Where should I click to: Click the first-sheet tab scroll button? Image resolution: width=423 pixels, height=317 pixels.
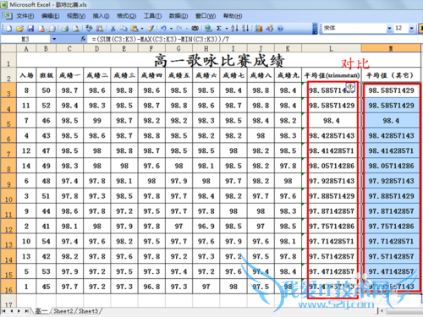click(4, 311)
